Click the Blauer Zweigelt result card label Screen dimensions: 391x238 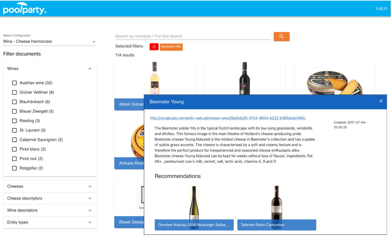click(x=129, y=222)
